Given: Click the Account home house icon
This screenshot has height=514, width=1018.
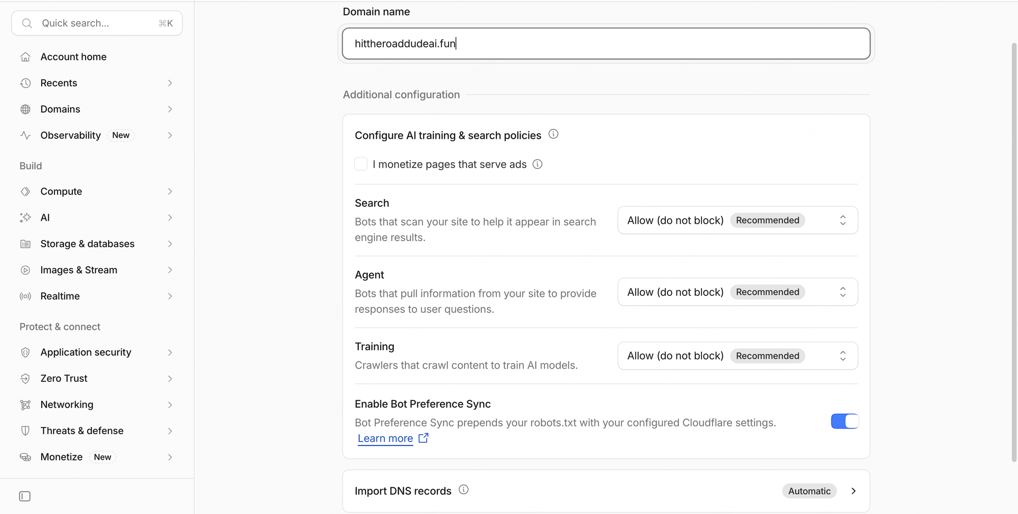Looking at the screenshot, I should (x=25, y=57).
